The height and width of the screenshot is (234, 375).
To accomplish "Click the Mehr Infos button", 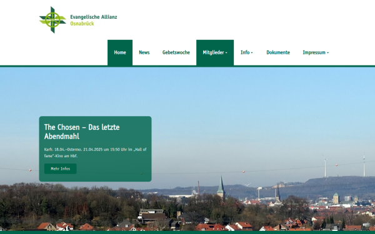I will click(60, 169).
